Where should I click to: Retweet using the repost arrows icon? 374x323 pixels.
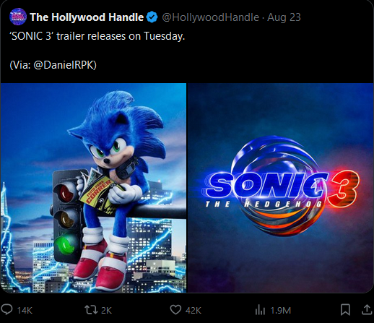(91, 310)
